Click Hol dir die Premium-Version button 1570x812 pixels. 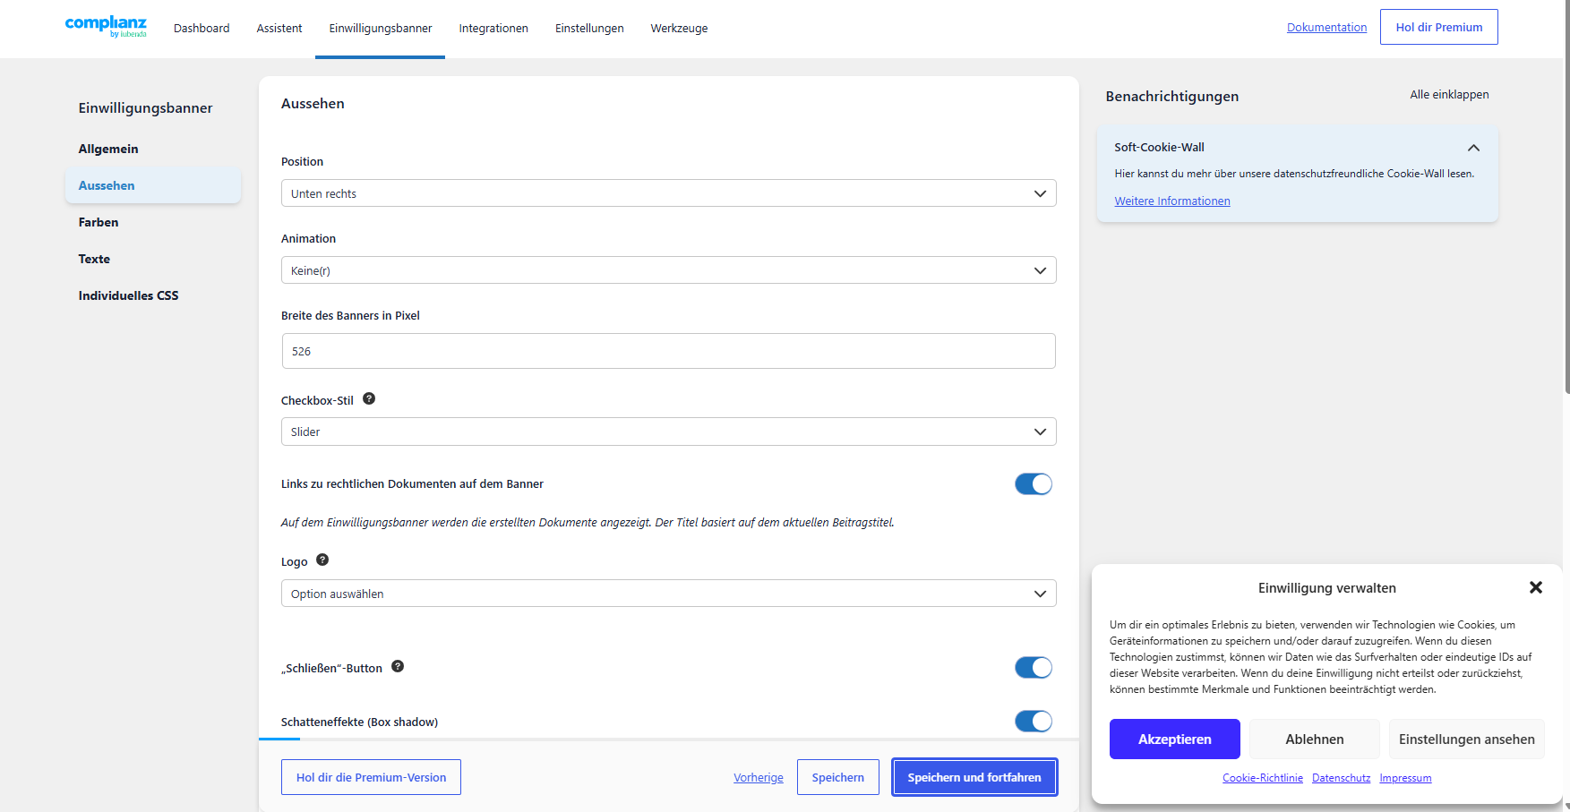tap(371, 777)
